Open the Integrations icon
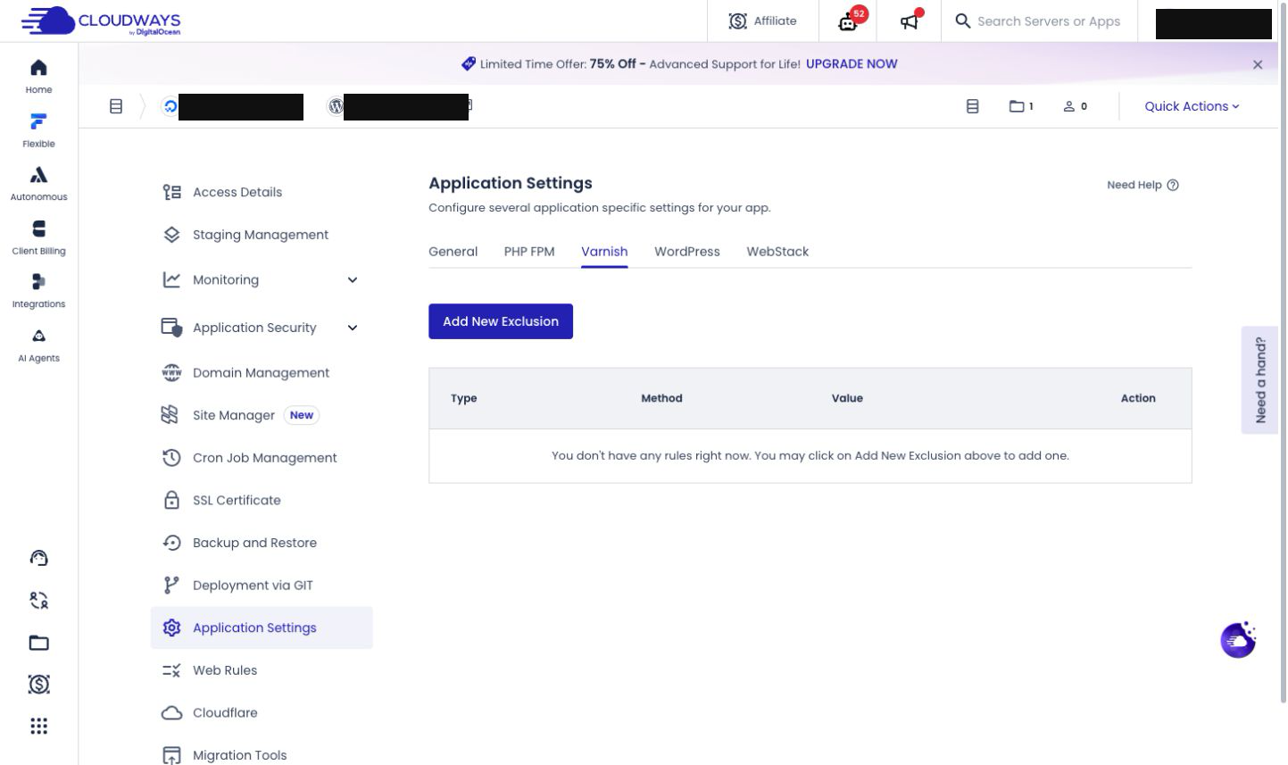Screen dimensions: 1288x765 (x=38, y=291)
